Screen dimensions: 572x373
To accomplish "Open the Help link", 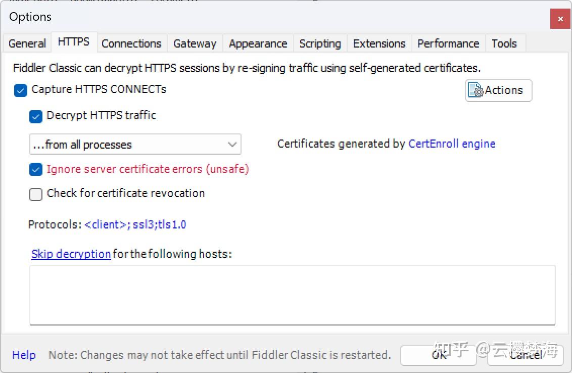I will point(24,355).
